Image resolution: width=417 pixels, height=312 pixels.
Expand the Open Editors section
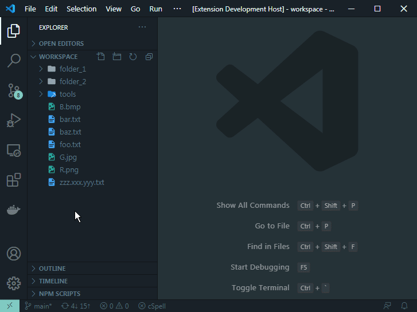click(92, 44)
